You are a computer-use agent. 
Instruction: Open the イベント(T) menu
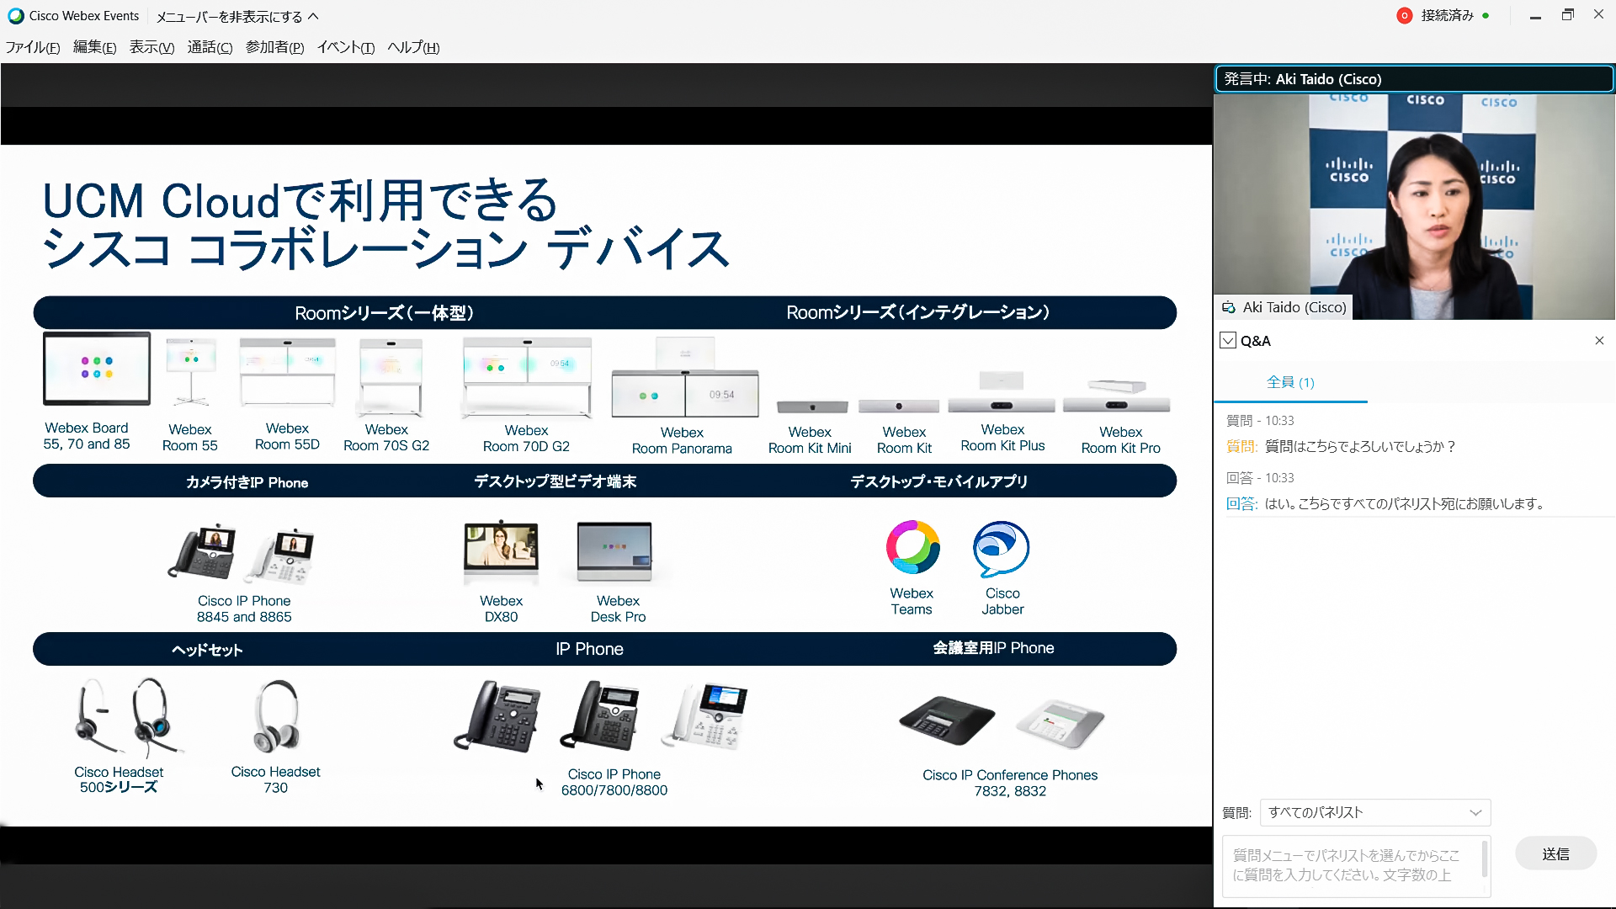point(345,47)
